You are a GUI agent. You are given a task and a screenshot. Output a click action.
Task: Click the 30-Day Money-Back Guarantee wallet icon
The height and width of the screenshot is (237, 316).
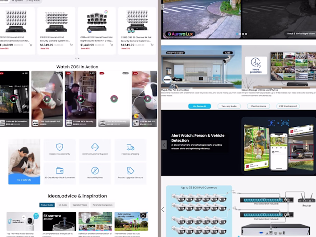60,171
